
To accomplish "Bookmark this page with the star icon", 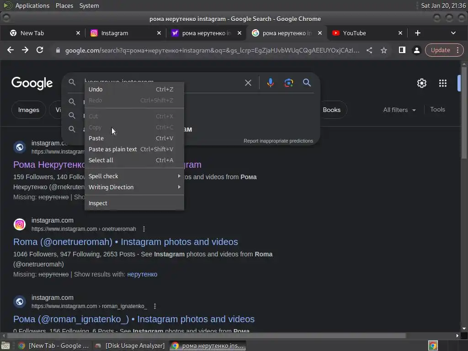I will click(384, 50).
